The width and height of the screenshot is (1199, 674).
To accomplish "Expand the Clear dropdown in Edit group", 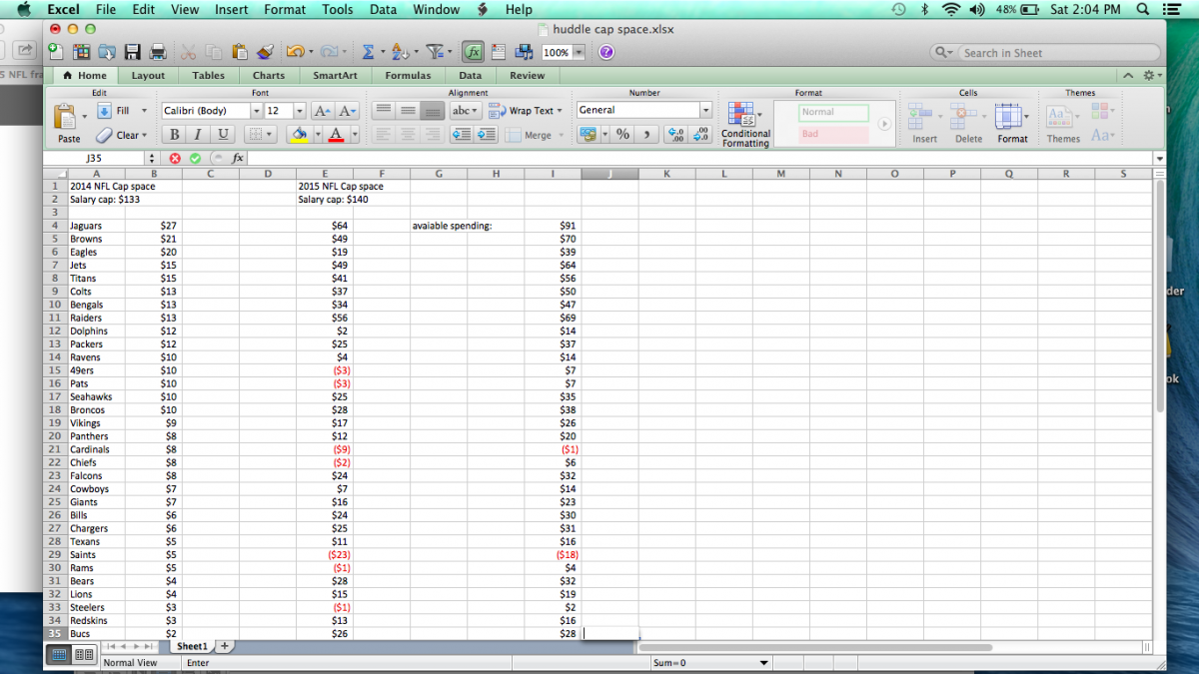I will click(x=144, y=135).
